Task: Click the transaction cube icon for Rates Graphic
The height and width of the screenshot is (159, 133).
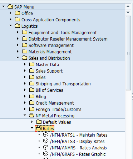Action: pos(46,154)
